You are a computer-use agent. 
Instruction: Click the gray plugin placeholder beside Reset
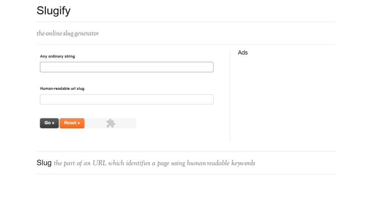tap(111, 123)
